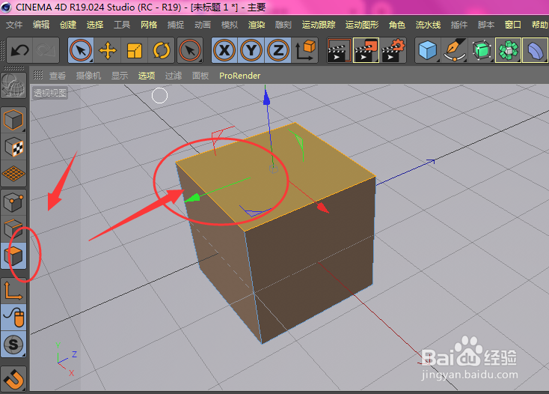Image resolution: width=549 pixels, height=394 pixels.
Task: Open the 运动跟踪 menu
Action: 319,25
